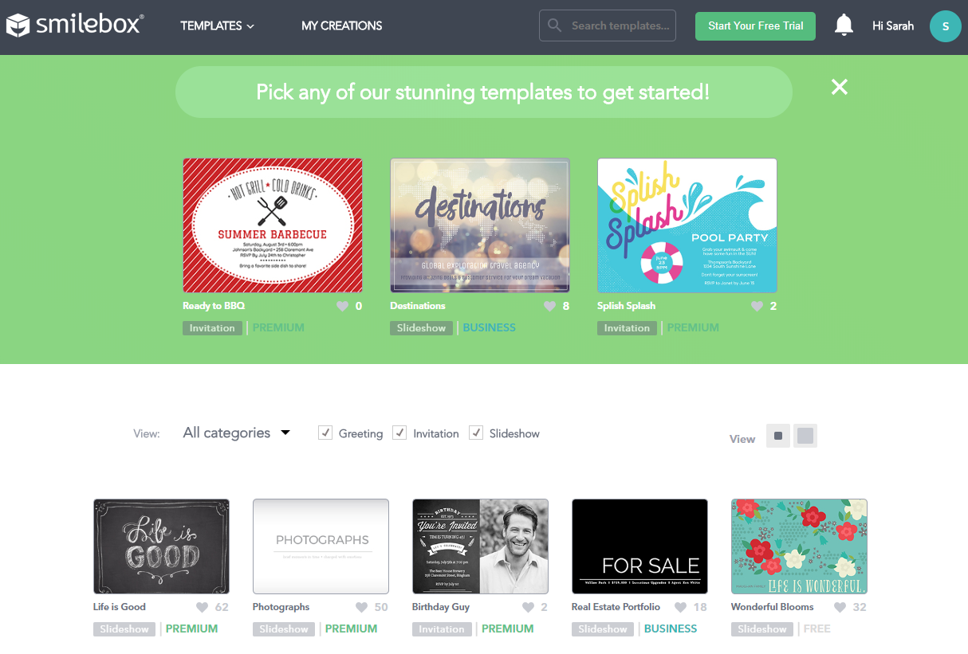Click the search magnifier icon
Viewport: 968px width, 654px height.
tap(554, 25)
